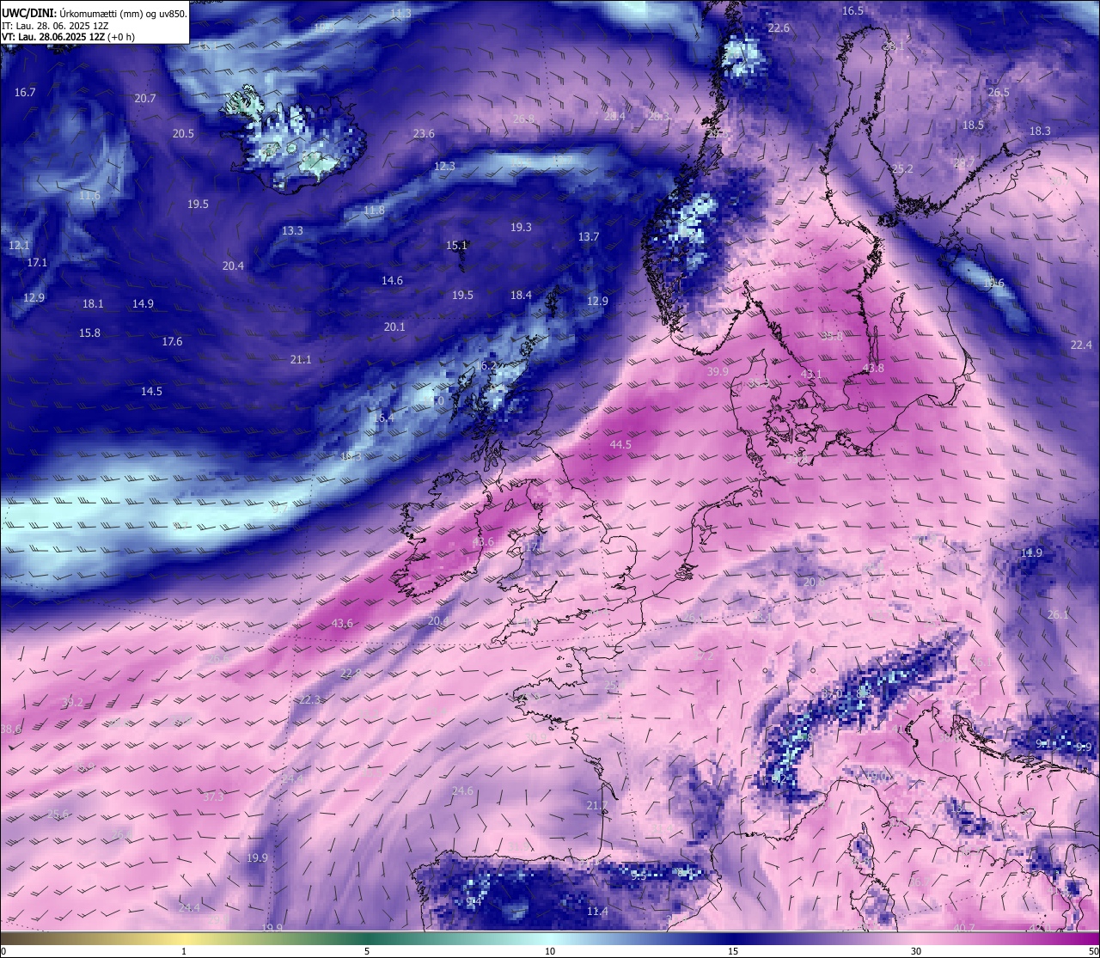Click the 15.8 value on the map
The width and height of the screenshot is (1100, 958).
(89, 333)
